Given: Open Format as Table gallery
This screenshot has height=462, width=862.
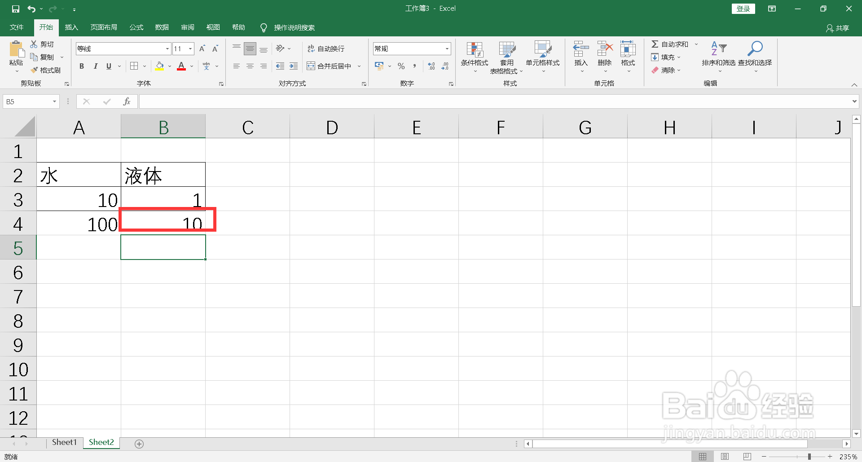Looking at the screenshot, I should coord(507,57).
